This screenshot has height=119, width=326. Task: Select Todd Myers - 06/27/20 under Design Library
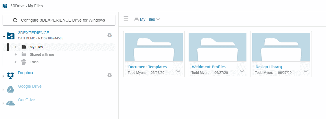273,73
